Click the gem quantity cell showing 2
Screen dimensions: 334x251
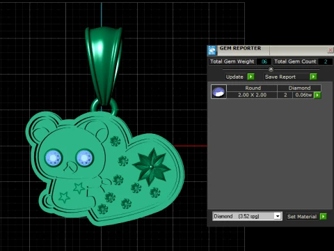(285, 95)
